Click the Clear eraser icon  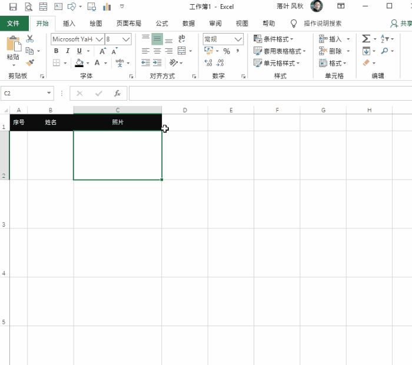pyautogui.click(x=366, y=63)
